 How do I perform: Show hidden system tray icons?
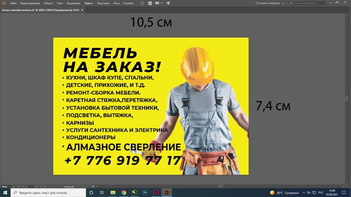[x=304, y=193]
